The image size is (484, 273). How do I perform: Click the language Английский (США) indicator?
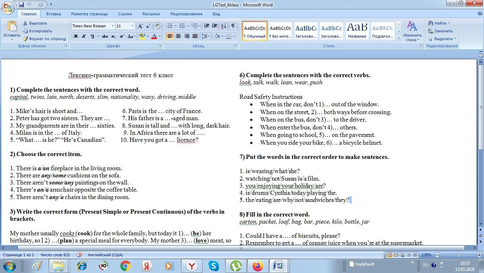[x=105, y=255]
